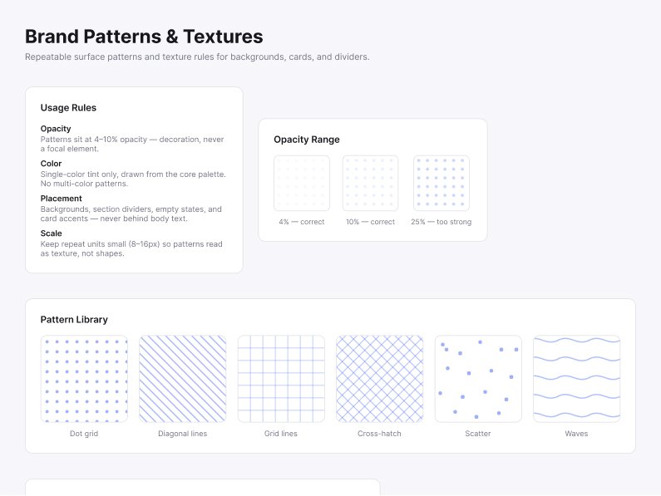The width and height of the screenshot is (661, 496).
Task: Click the '4% — correct' caption
Action: point(302,222)
